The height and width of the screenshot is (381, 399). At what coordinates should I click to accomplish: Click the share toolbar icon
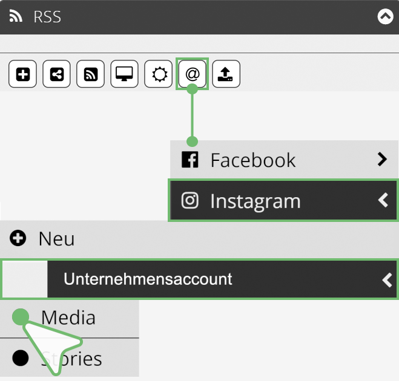point(57,74)
